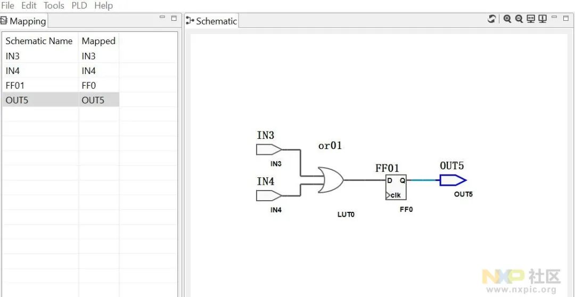
Task: Maximize the Schematic panel
Action: [x=566, y=18]
